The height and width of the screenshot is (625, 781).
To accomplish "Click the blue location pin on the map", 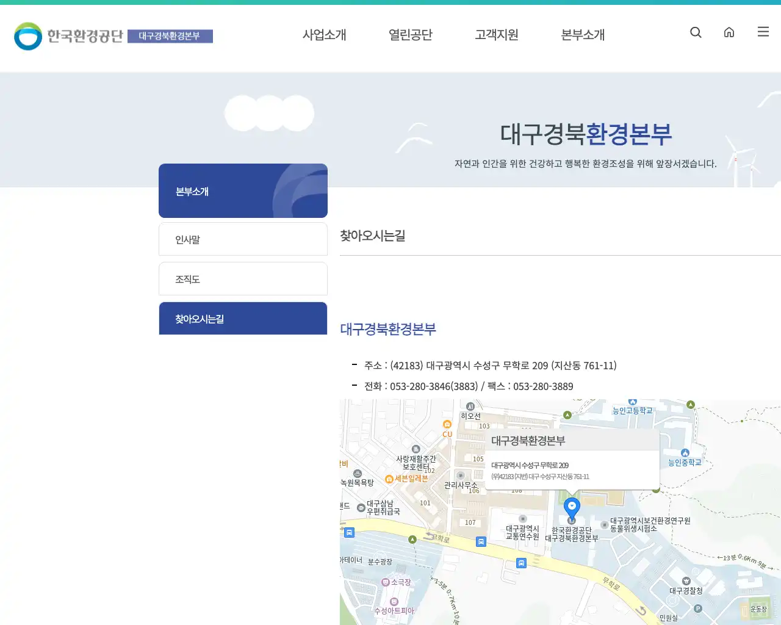I will [571, 505].
